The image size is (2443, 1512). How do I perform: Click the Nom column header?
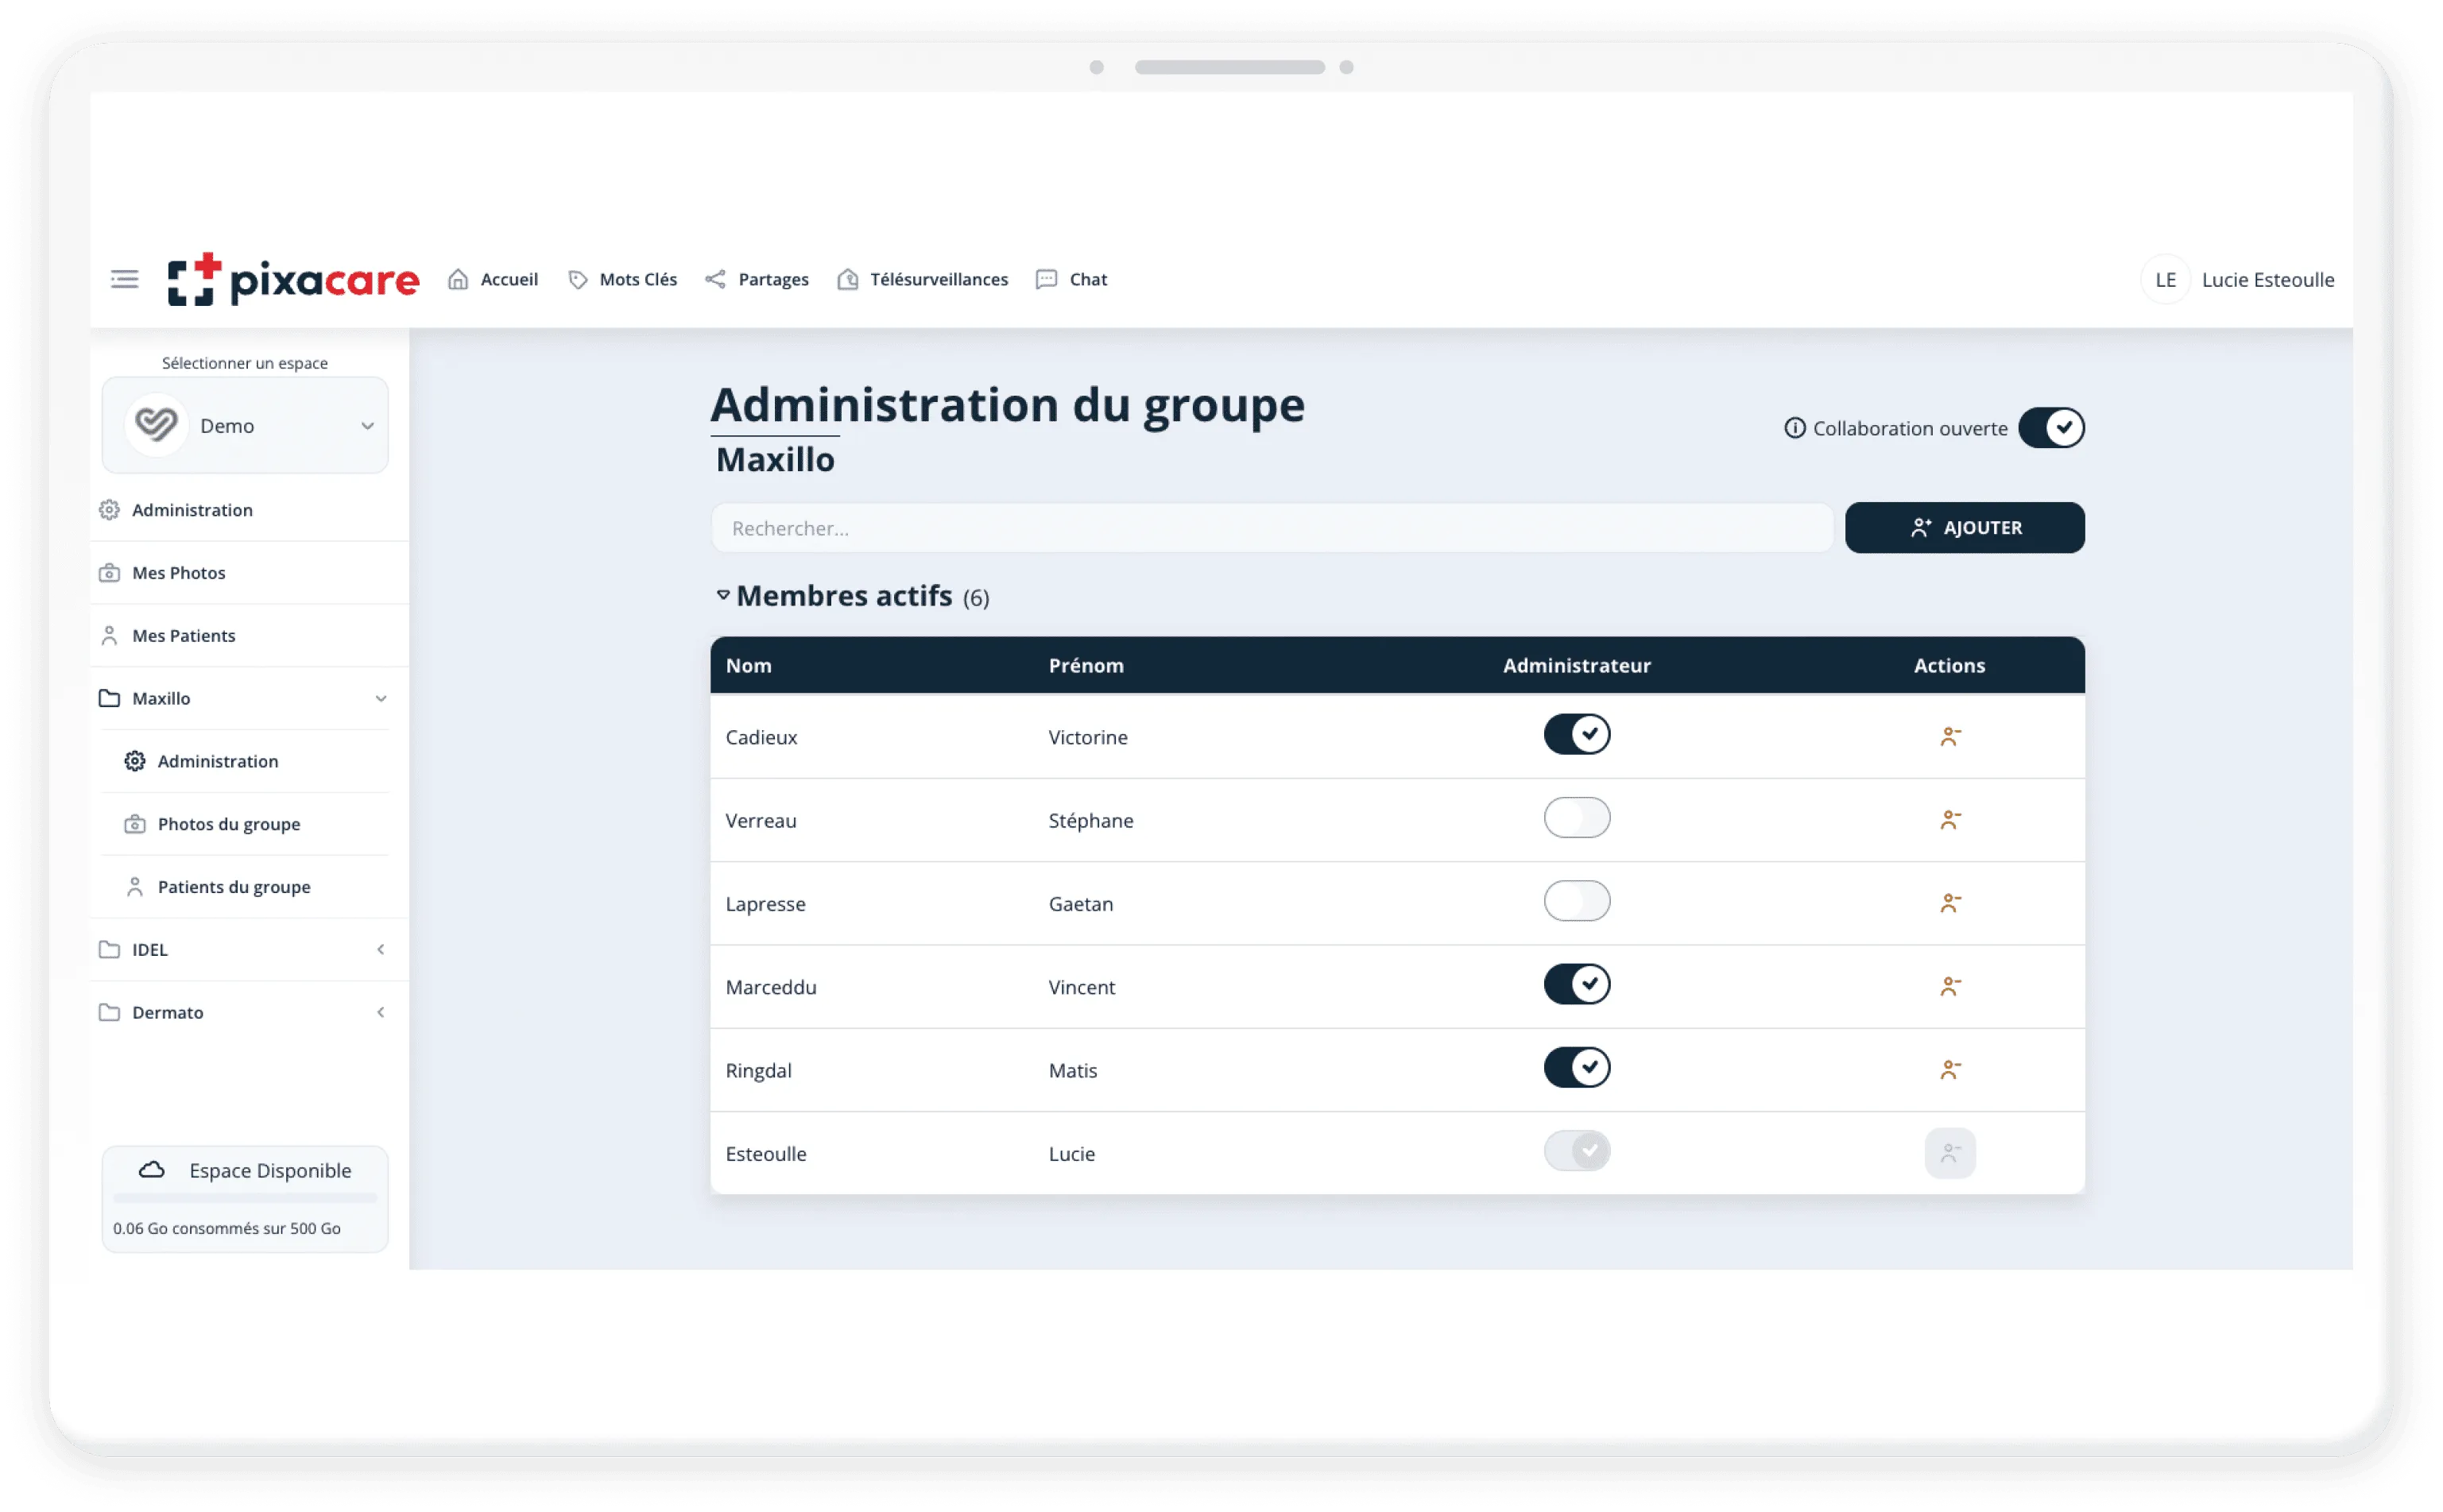[748, 666]
